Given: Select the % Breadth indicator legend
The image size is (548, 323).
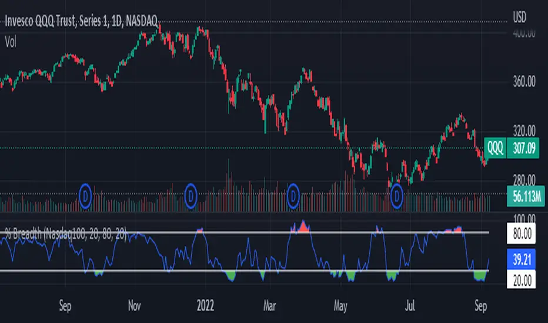Looking at the screenshot, I should [x=66, y=234].
